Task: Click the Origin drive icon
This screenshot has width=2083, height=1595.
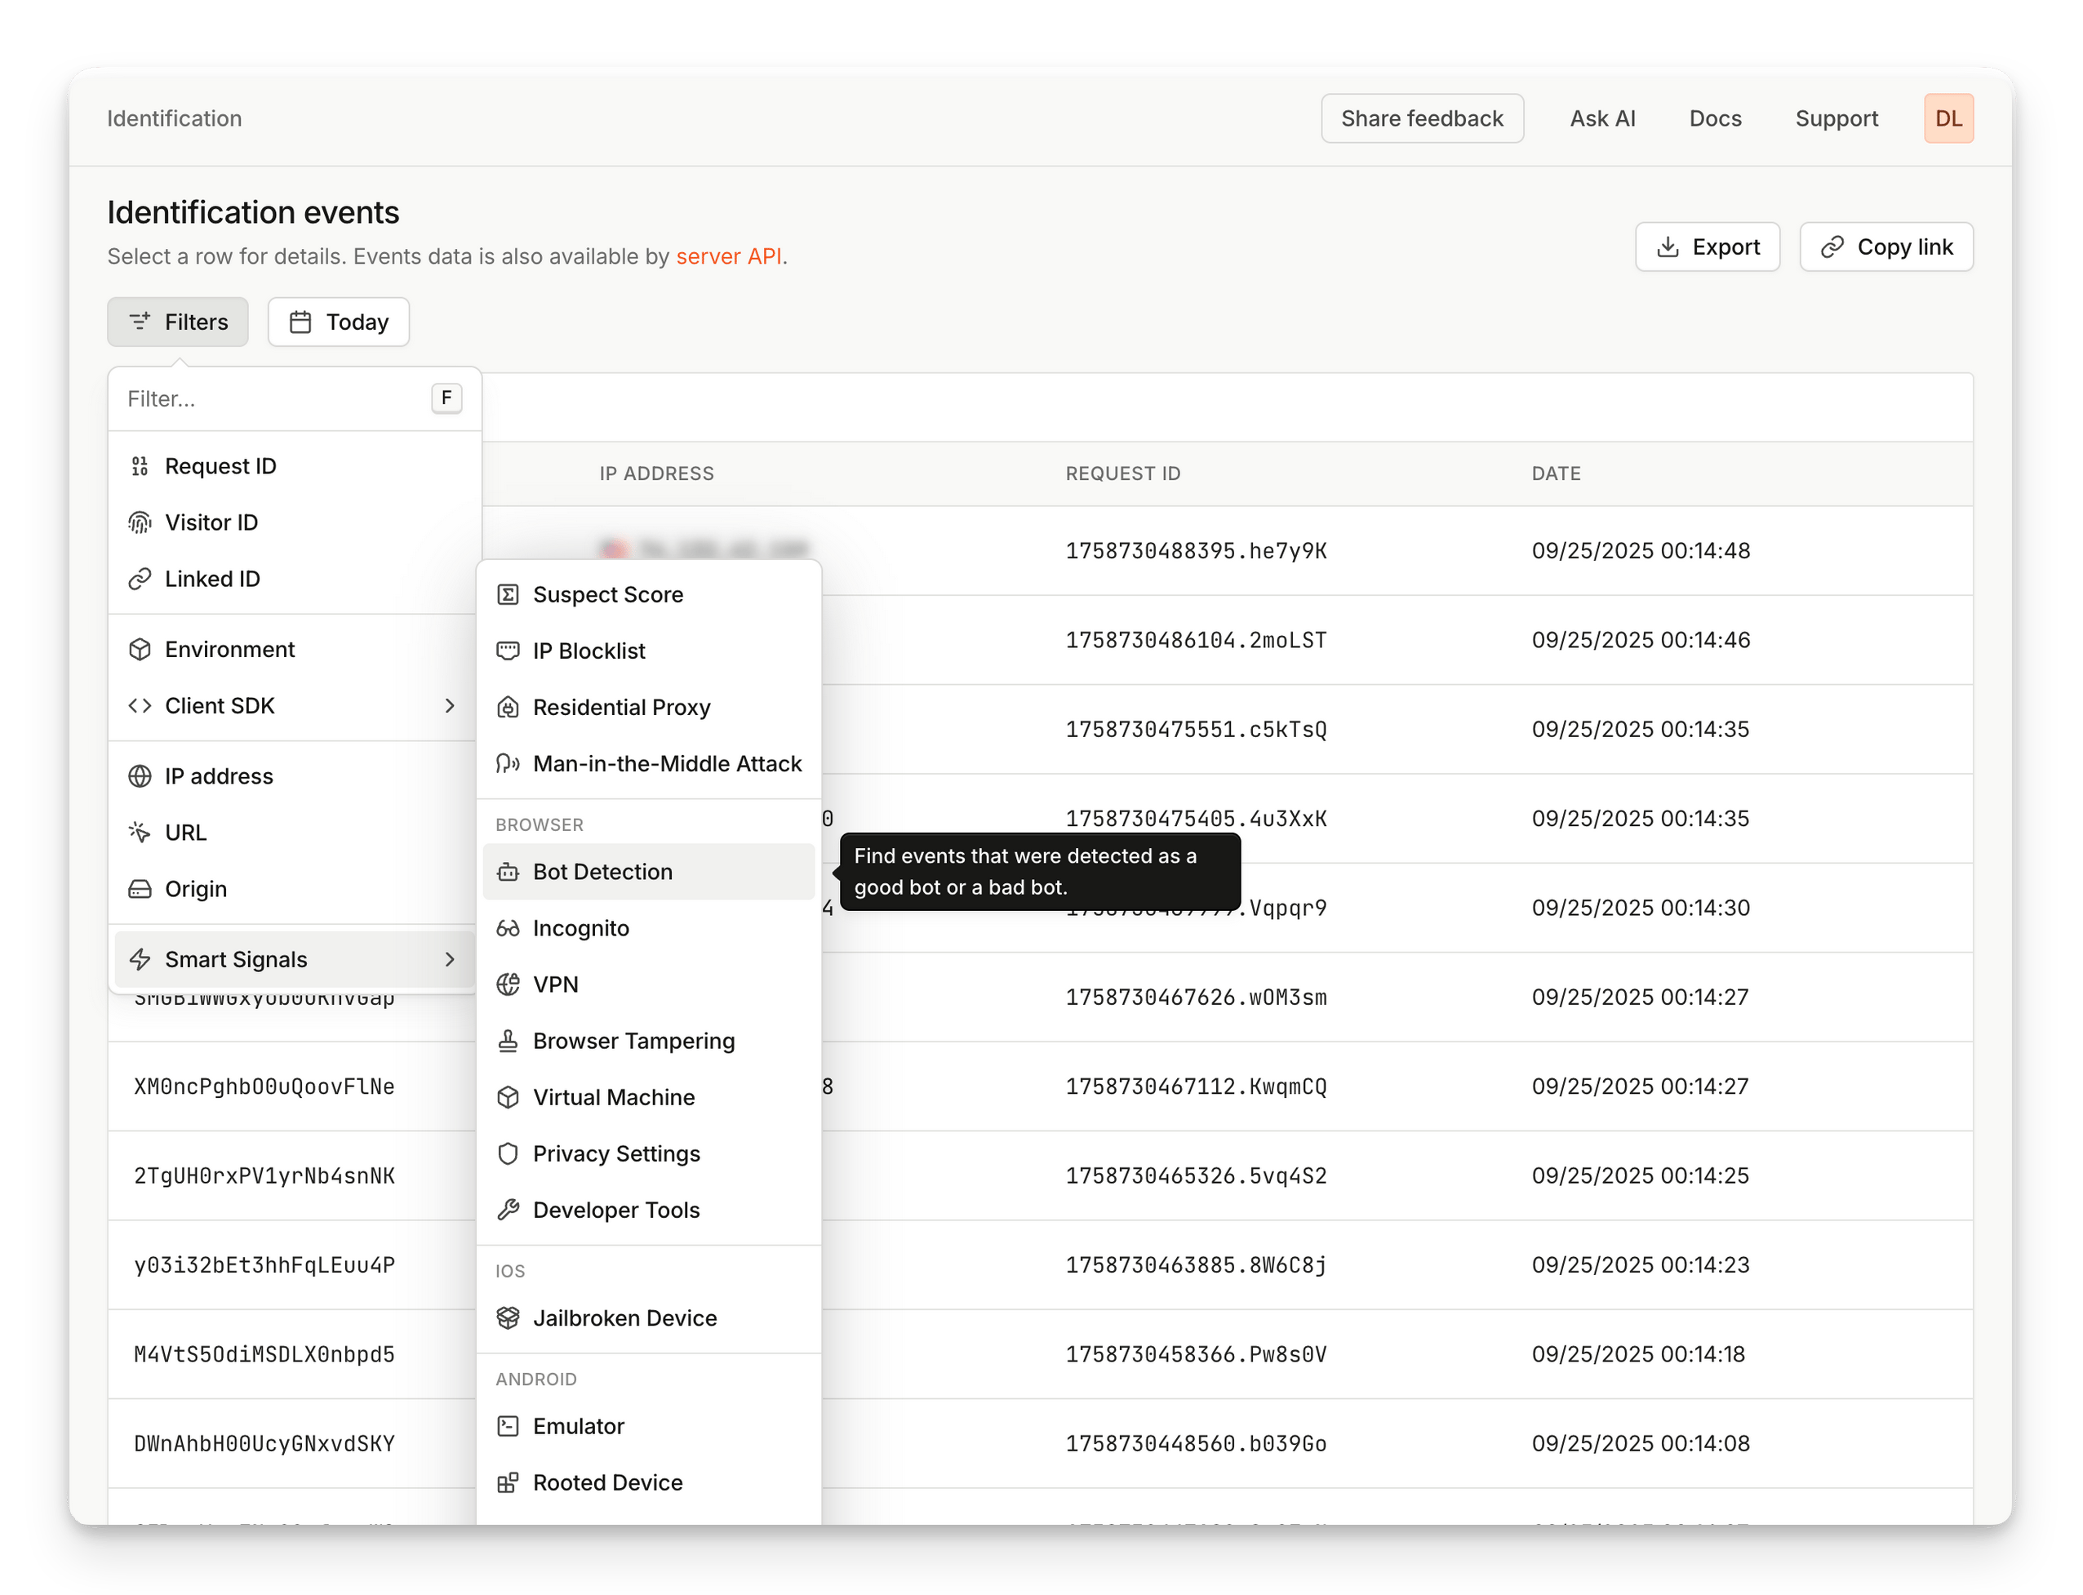Action: pos(140,890)
